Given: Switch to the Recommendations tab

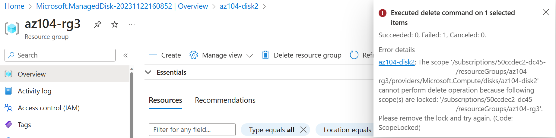Looking at the screenshot, I should 225,100.
